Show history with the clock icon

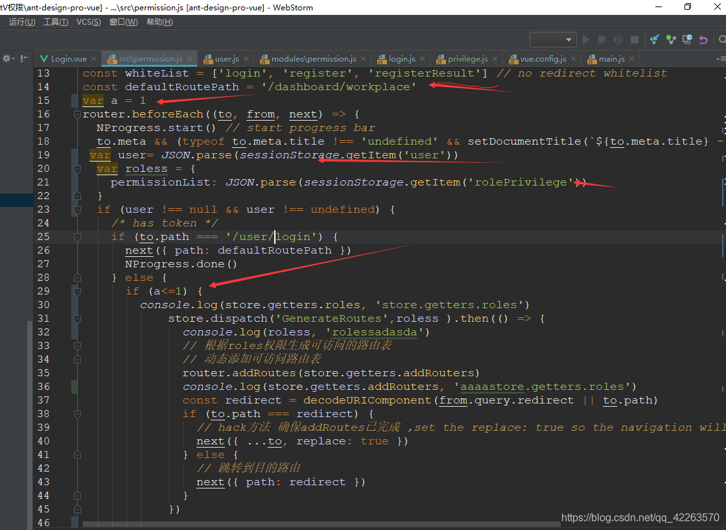(x=687, y=40)
